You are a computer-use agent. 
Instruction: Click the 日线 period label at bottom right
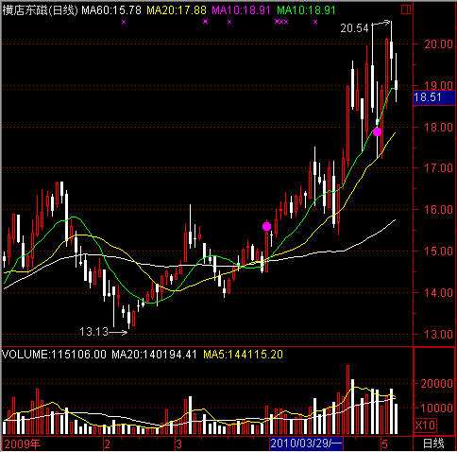tap(433, 444)
